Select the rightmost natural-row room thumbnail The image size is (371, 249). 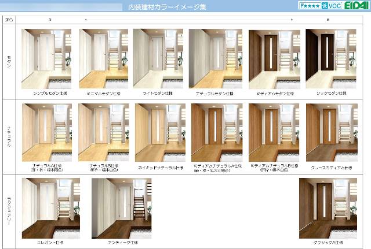tap(332, 132)
